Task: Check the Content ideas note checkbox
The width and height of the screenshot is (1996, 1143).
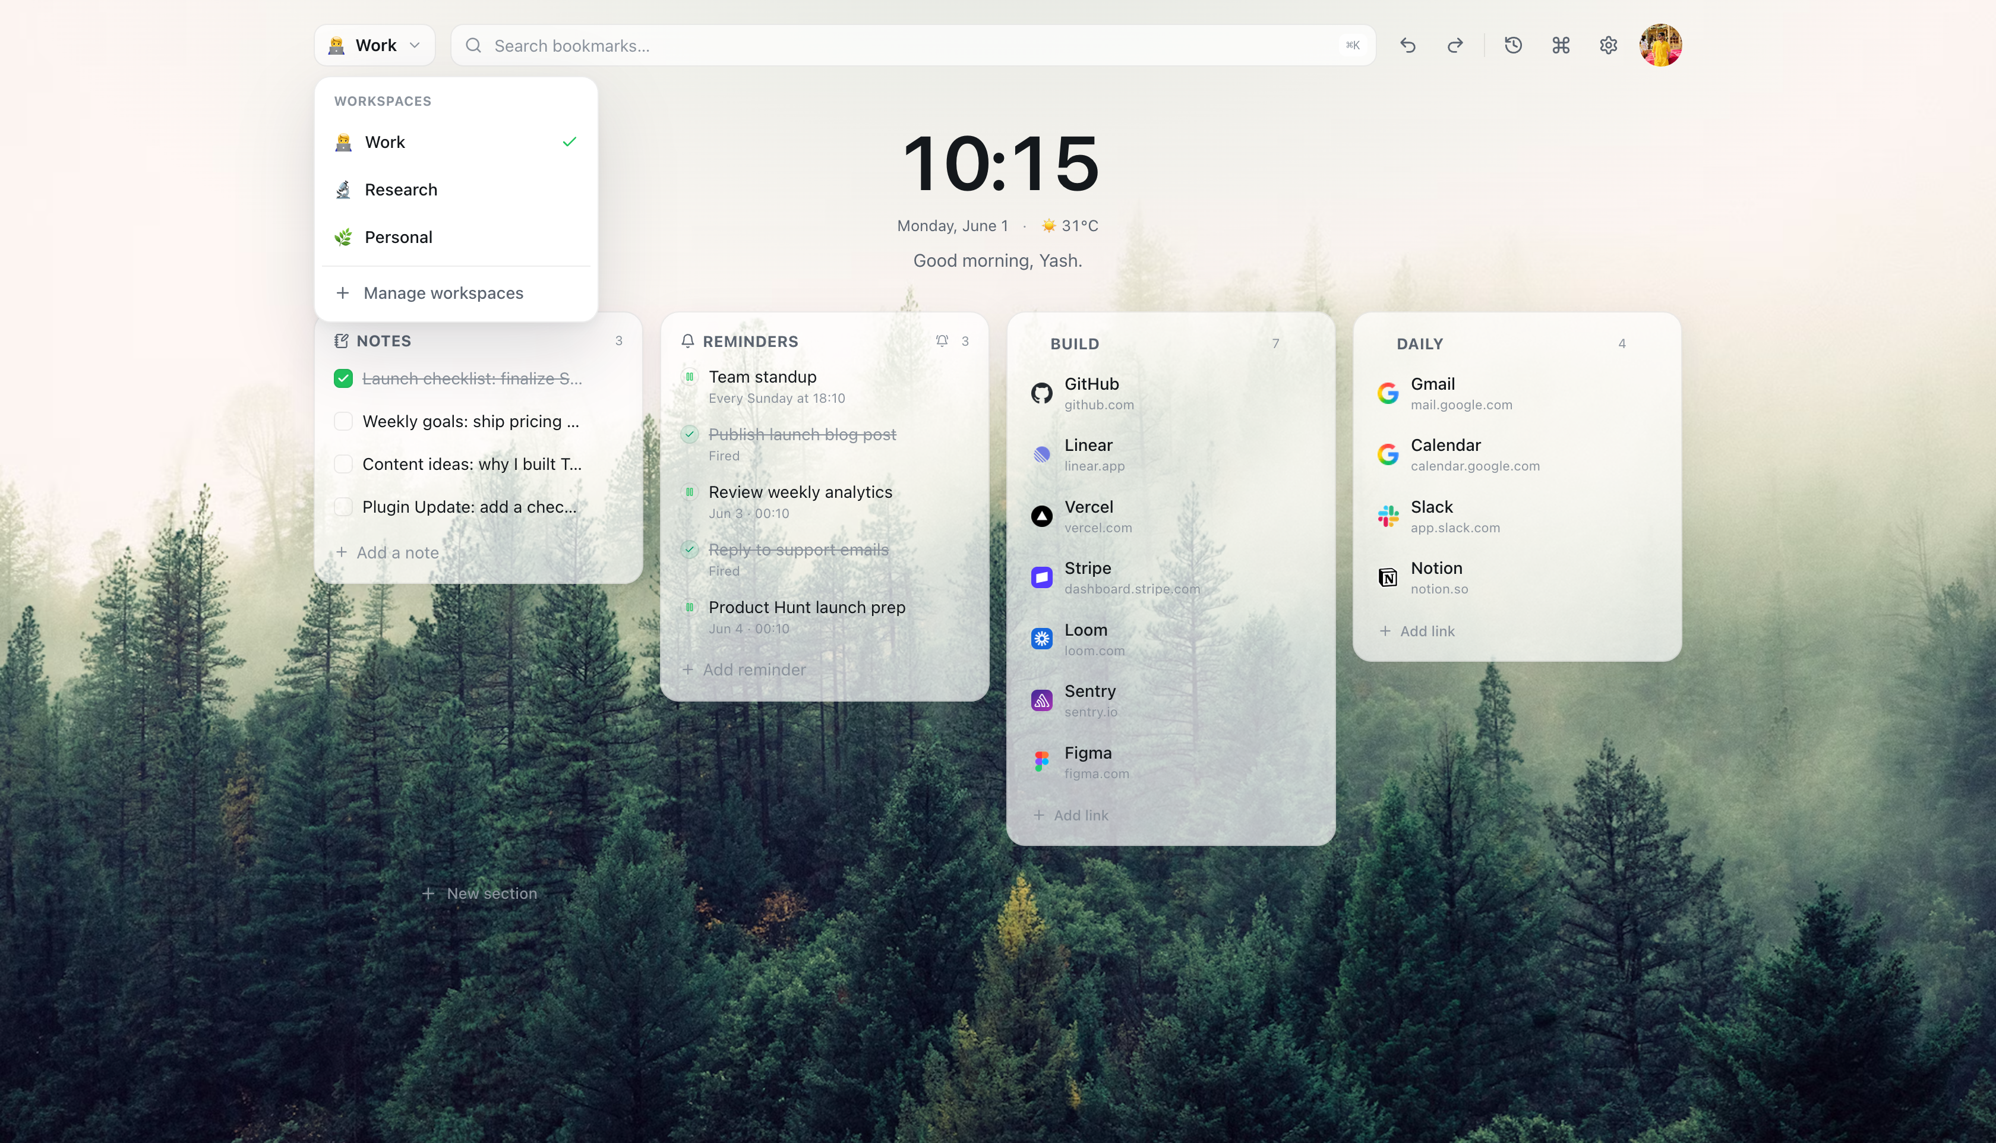Action: (343, 464)
